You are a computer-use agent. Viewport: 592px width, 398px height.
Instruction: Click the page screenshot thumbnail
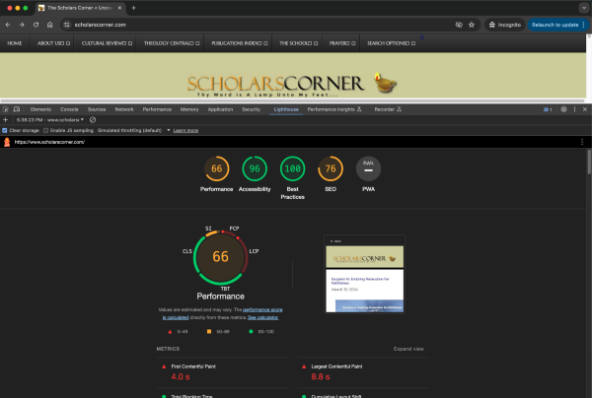[364, 275]
